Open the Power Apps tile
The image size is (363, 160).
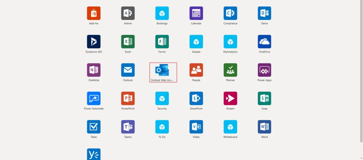click(x=264, y=70)
